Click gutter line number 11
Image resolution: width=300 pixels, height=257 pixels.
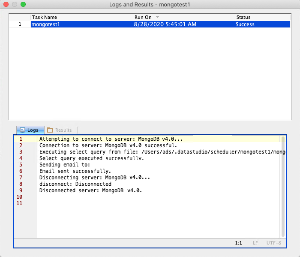[x=19, y=203]
